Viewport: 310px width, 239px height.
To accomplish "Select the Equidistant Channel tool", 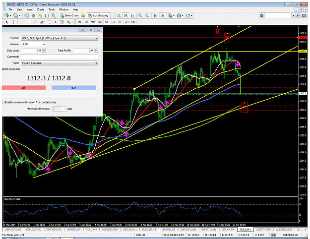I will point(42,22).
